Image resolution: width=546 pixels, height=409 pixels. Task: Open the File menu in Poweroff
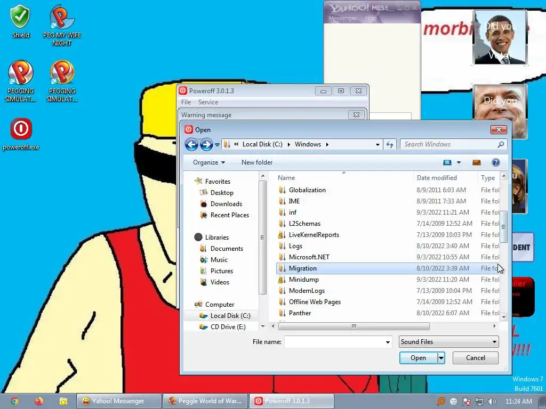pyautogui.click(x=186, y=102)
